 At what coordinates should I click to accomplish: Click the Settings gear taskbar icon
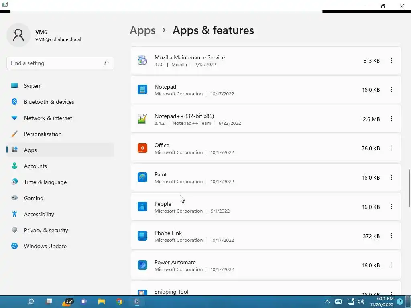[137, 302]
